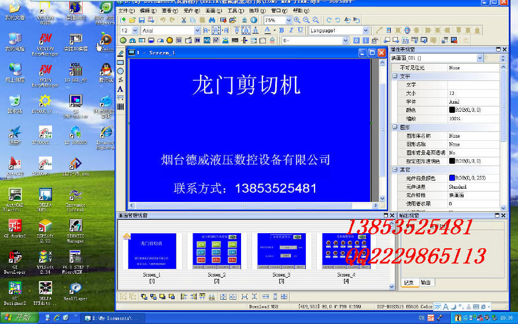Viewport: 518px width, 324px height.
Task: Select the rectangle drawing tool in left toolbox
Action: click(x=120, y=62)
